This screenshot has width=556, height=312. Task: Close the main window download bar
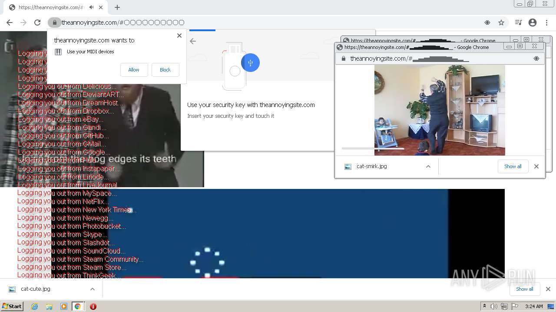548,289
